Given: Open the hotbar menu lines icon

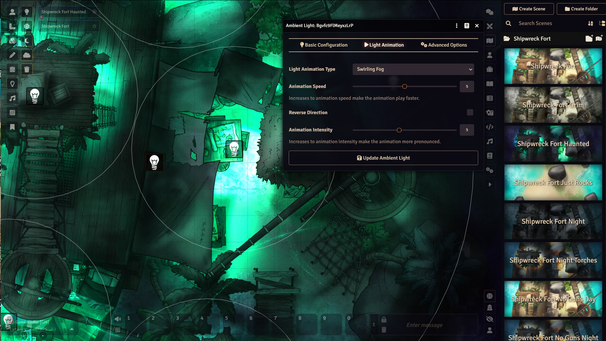Looking at the screenshot, I should (118, 330).
